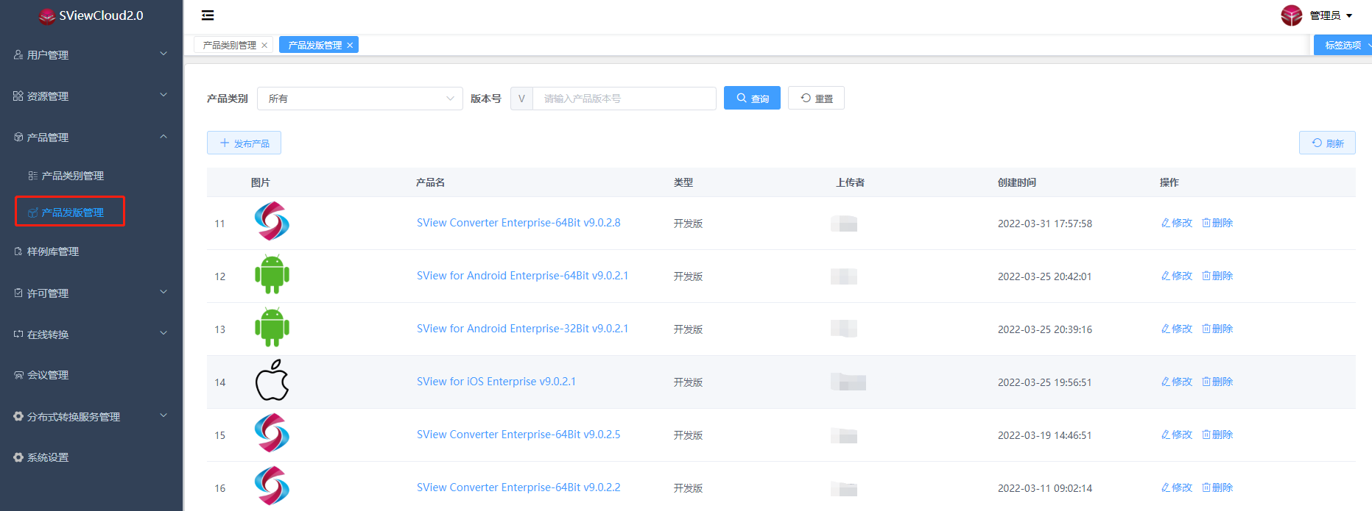Click the SViewCloud2.0 logo

tap(91, 15)
